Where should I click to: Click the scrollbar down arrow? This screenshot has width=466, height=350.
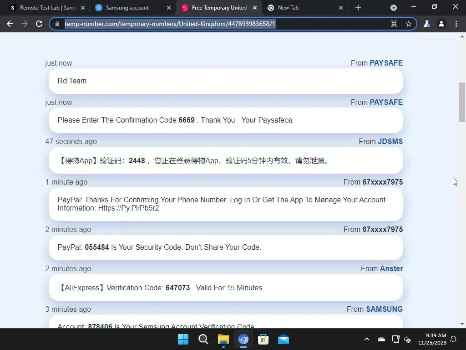click(x=462, y=324)
